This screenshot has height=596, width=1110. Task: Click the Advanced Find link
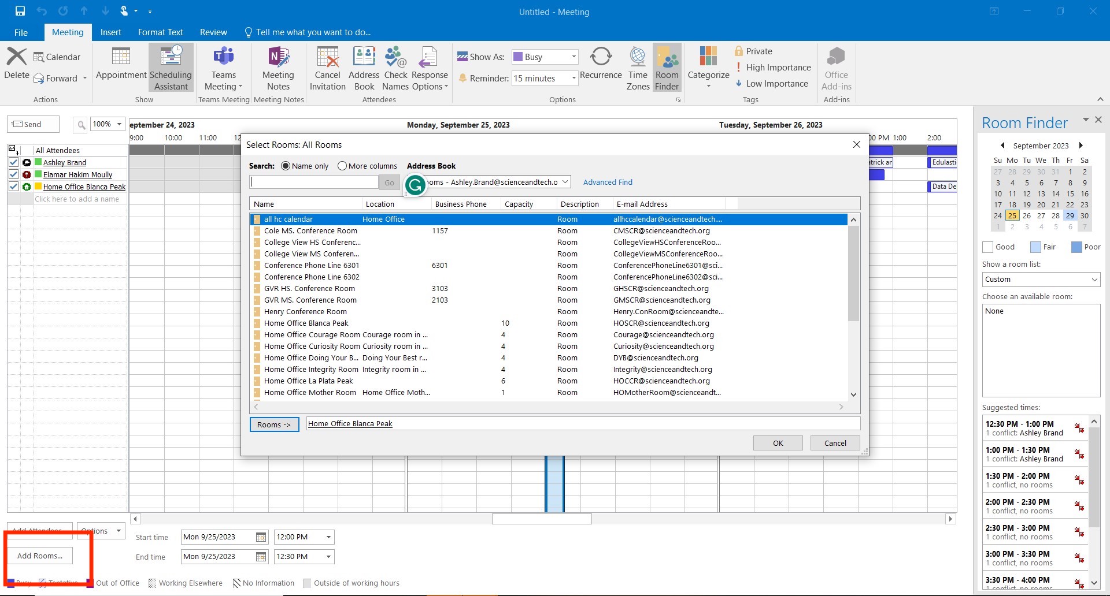pyautogui.click(x=608, y=182)
